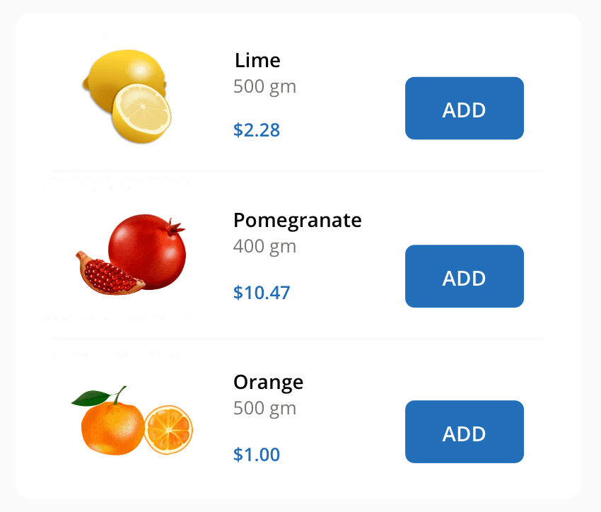Add Lime to the cart
601x512 pixels.
click(x=464, y=108)
